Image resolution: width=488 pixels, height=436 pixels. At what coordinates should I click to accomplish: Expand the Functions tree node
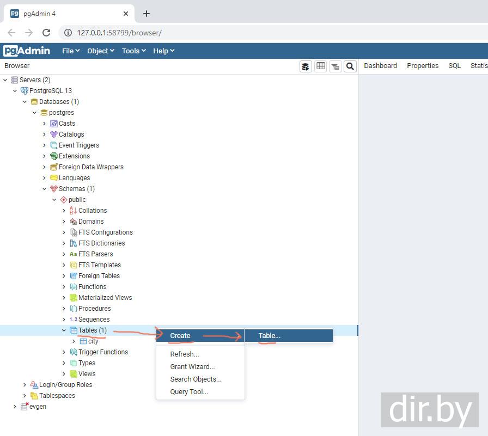(64, 287)
